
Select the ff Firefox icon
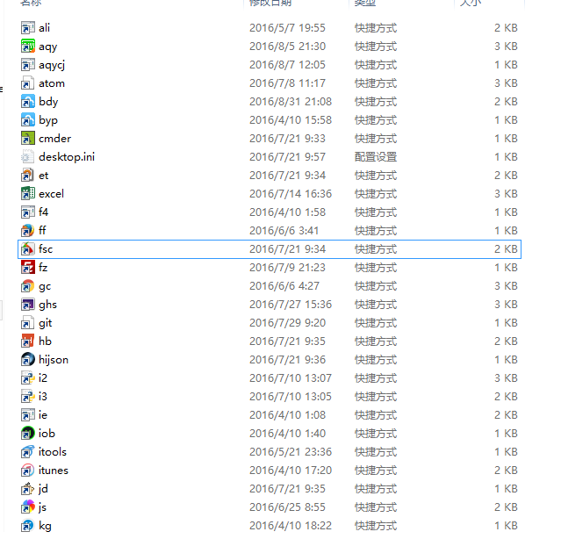[x=28, y=230]
